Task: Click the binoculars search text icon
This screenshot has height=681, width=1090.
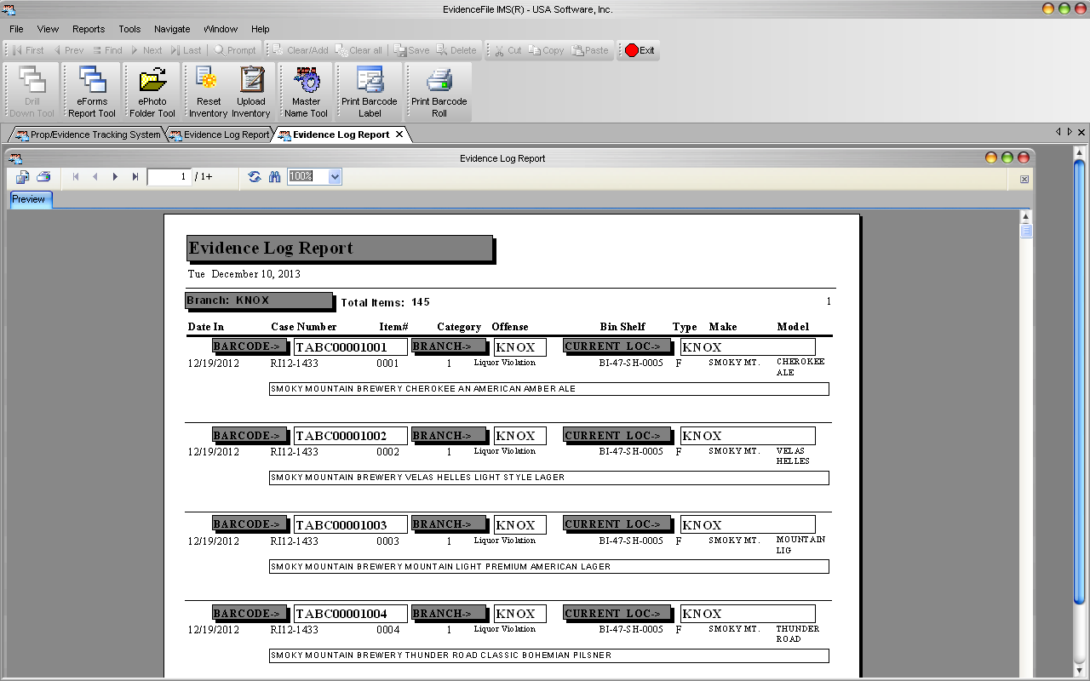Action: click(275, 177)
